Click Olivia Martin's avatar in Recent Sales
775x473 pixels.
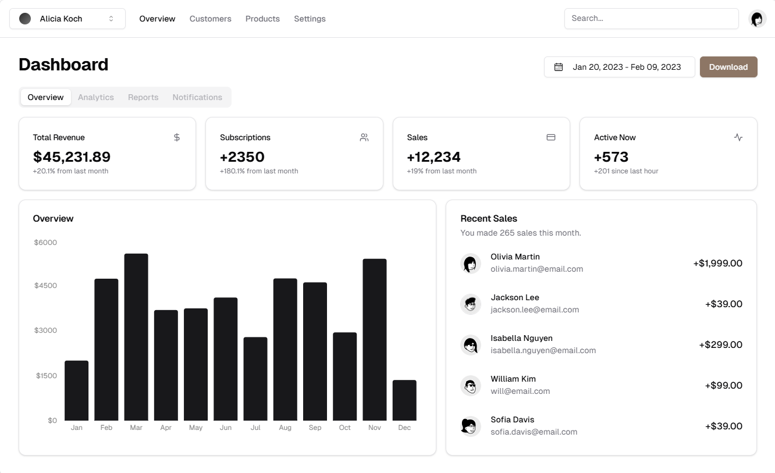click(x=471, y=264)
